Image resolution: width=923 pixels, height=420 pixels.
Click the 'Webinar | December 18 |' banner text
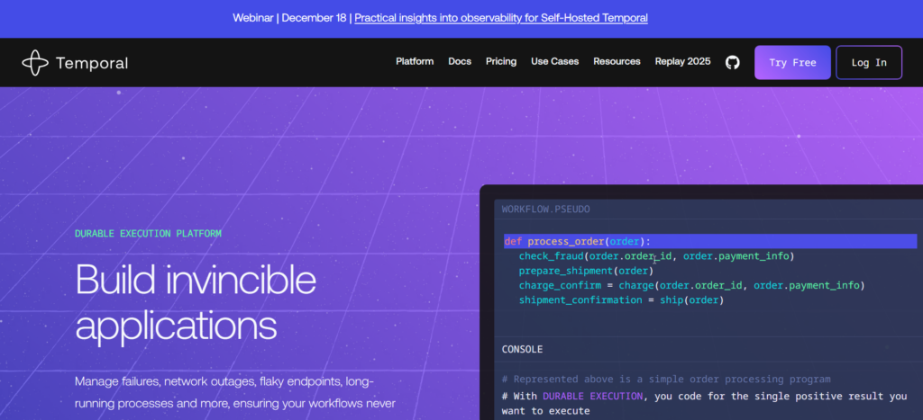pyautogui.click(x=292, y=18)
